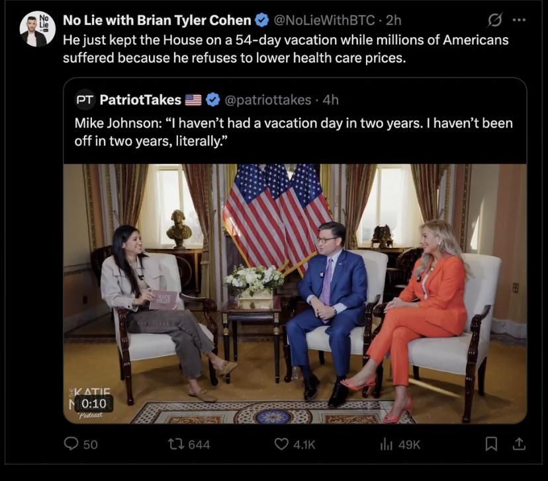
Task: Click the 2h post timestamp
Action: click(x=393, y=20)
